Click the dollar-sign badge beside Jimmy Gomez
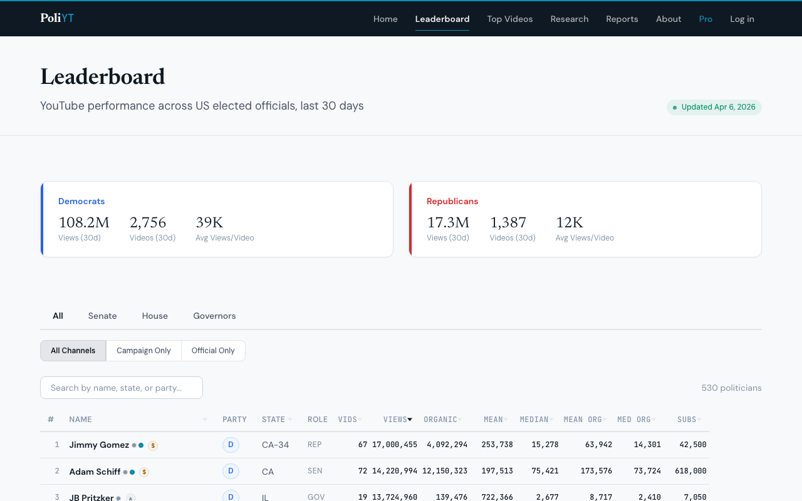Viewport: 802px width, 501px height. [x=153, y=445]
